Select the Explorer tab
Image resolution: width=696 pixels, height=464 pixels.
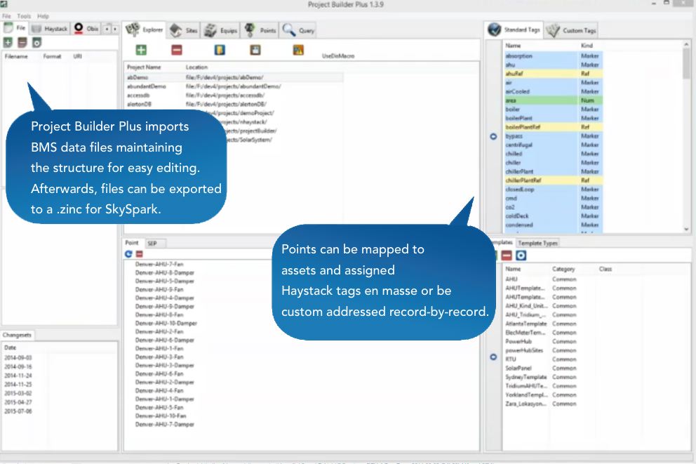pyautogui.click(x=145, y=29)
